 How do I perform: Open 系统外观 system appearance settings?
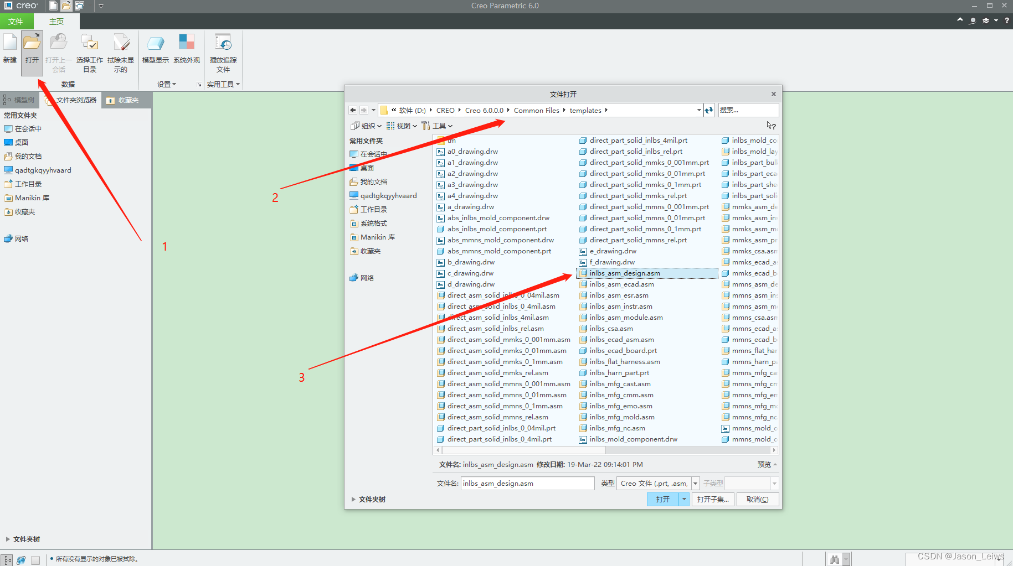pyautogui.click(x=187, y=49)
